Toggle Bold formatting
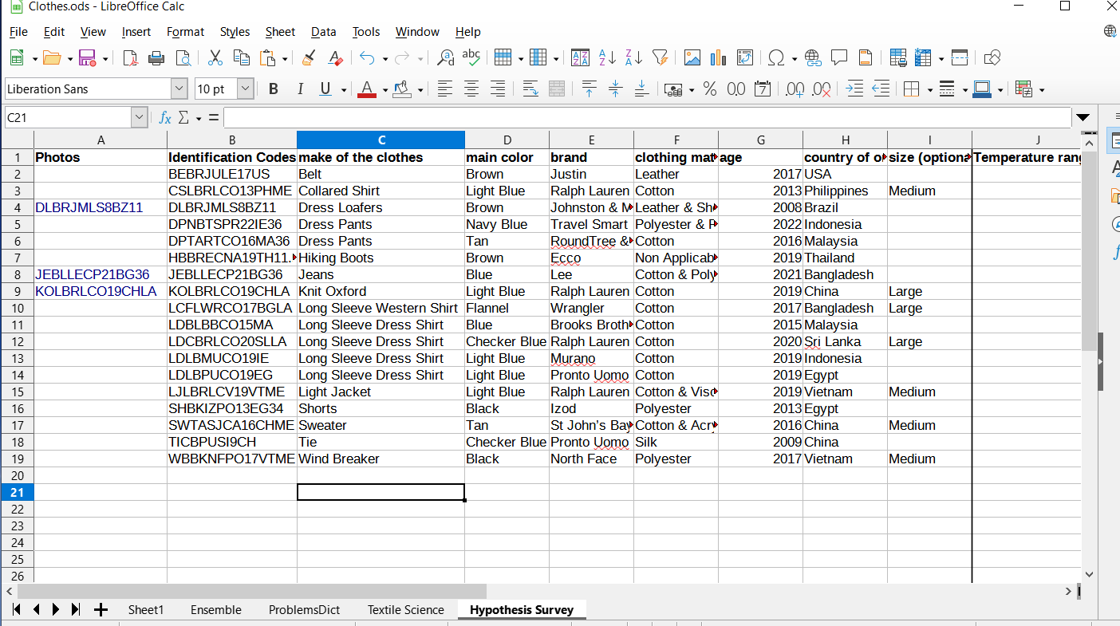 [x=273, y=89]
